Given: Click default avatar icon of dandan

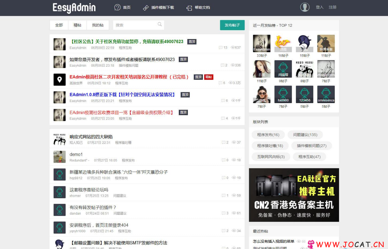Looking at the screenshot, I should [x=59, y=210].
